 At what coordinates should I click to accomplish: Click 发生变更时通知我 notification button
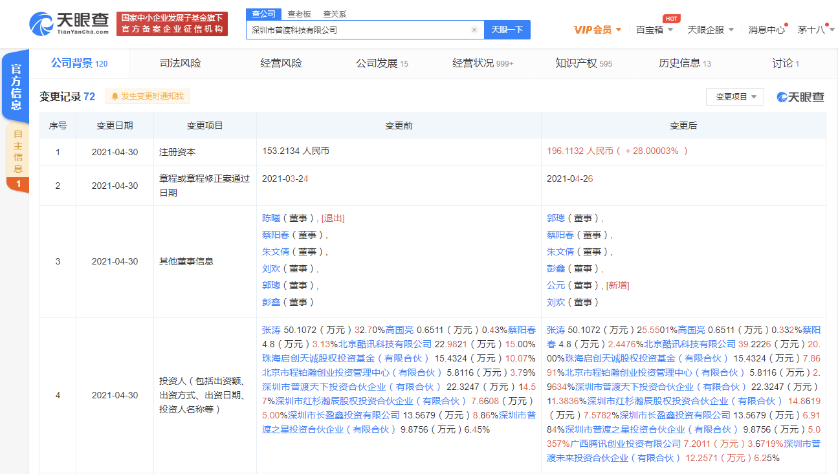click(148, 96)
